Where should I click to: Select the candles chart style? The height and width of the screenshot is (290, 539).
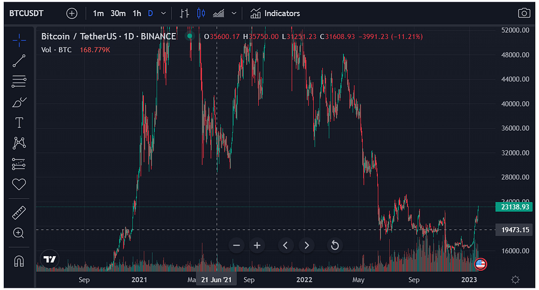[201, 13]
